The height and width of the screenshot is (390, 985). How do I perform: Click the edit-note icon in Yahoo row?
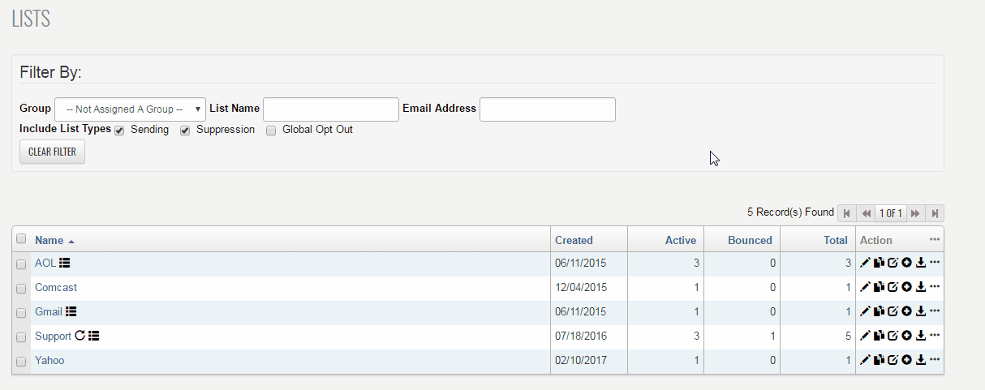[x=893, y=360]
